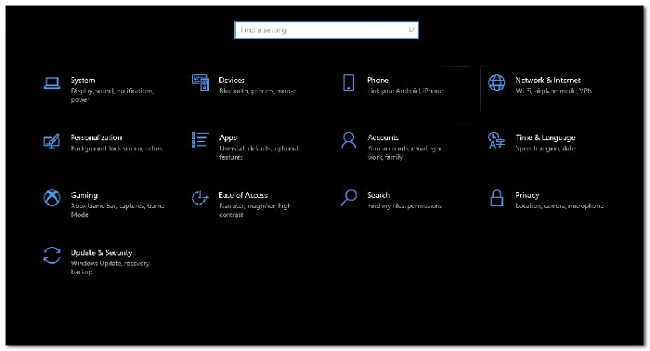Click 'Bluetooth, printers, mouse' description
This screenshot has width=650, height=351.
pyautogui.click(x=258, y=91)
